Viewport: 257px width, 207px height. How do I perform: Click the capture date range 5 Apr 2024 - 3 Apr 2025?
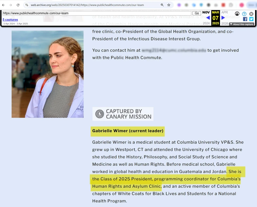(16, 24)
